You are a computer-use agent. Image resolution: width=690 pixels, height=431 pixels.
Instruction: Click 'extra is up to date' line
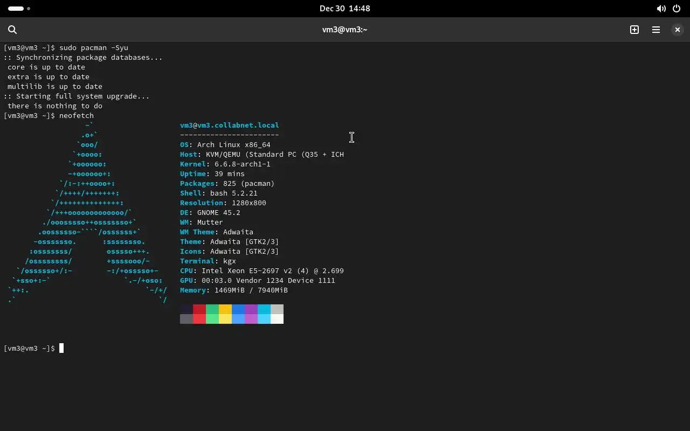click(x=49, y=77)
